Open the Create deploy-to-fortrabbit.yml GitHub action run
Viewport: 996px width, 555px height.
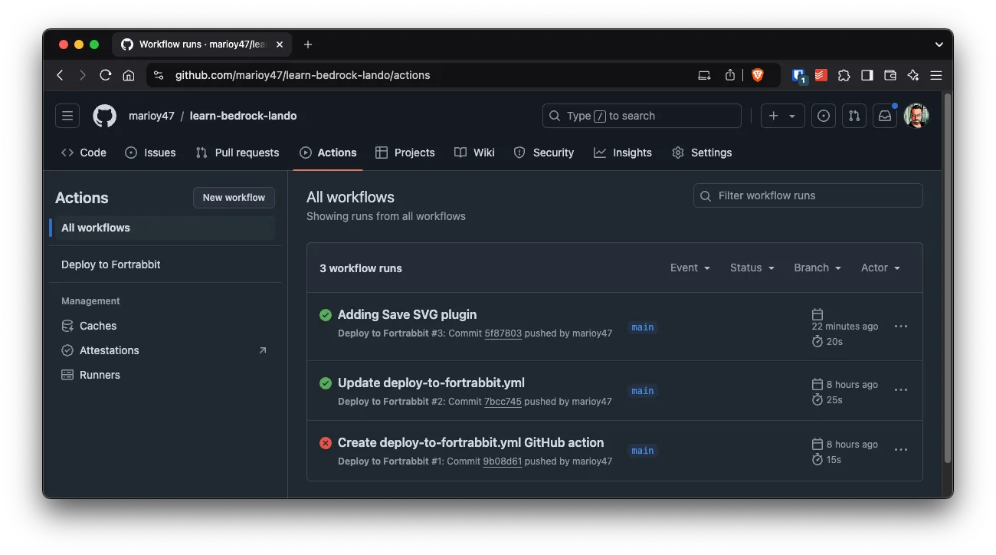point(470,442)
